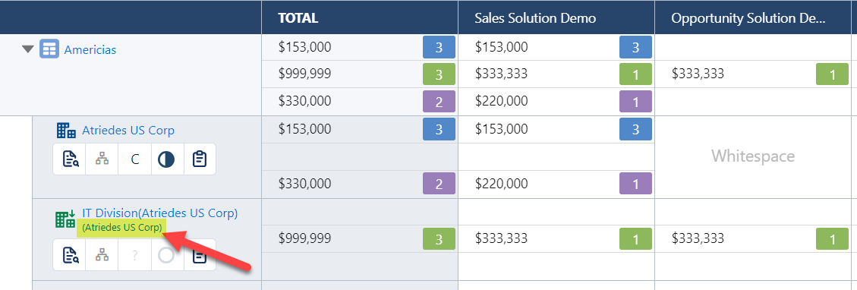Click the Americias table icon
Viewport: 857px width, 290px height.
pyautogui.click(x=49, y=49)
